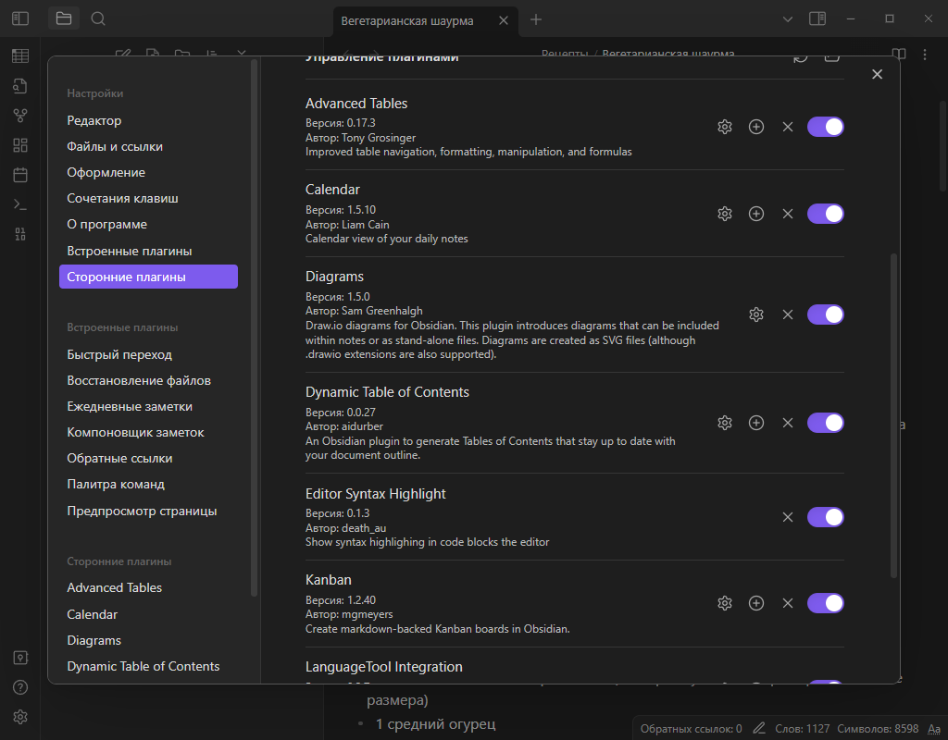
Task: Open a new tab with plus
Action: (536, 20)
